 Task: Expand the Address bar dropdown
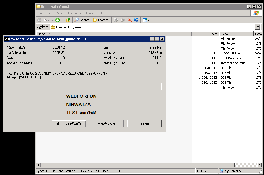pos(258,27)
